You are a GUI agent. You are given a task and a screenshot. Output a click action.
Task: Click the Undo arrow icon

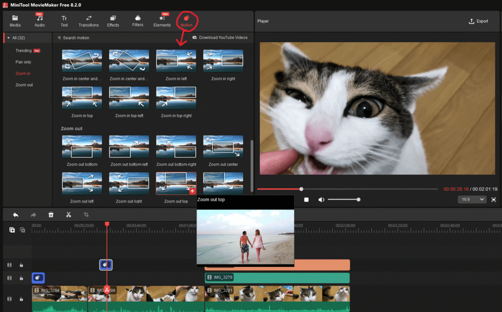coord(15,215)
